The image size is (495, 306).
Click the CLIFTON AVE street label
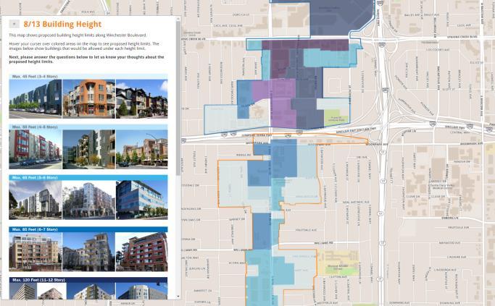338,276
